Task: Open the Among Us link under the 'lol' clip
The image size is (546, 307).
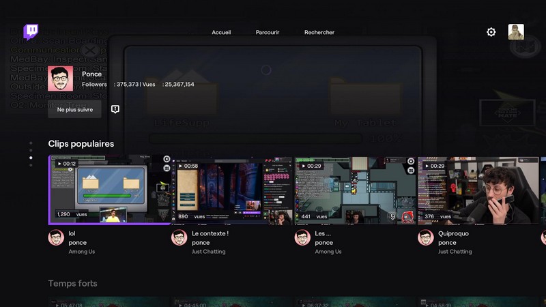Action: (81, 252)
